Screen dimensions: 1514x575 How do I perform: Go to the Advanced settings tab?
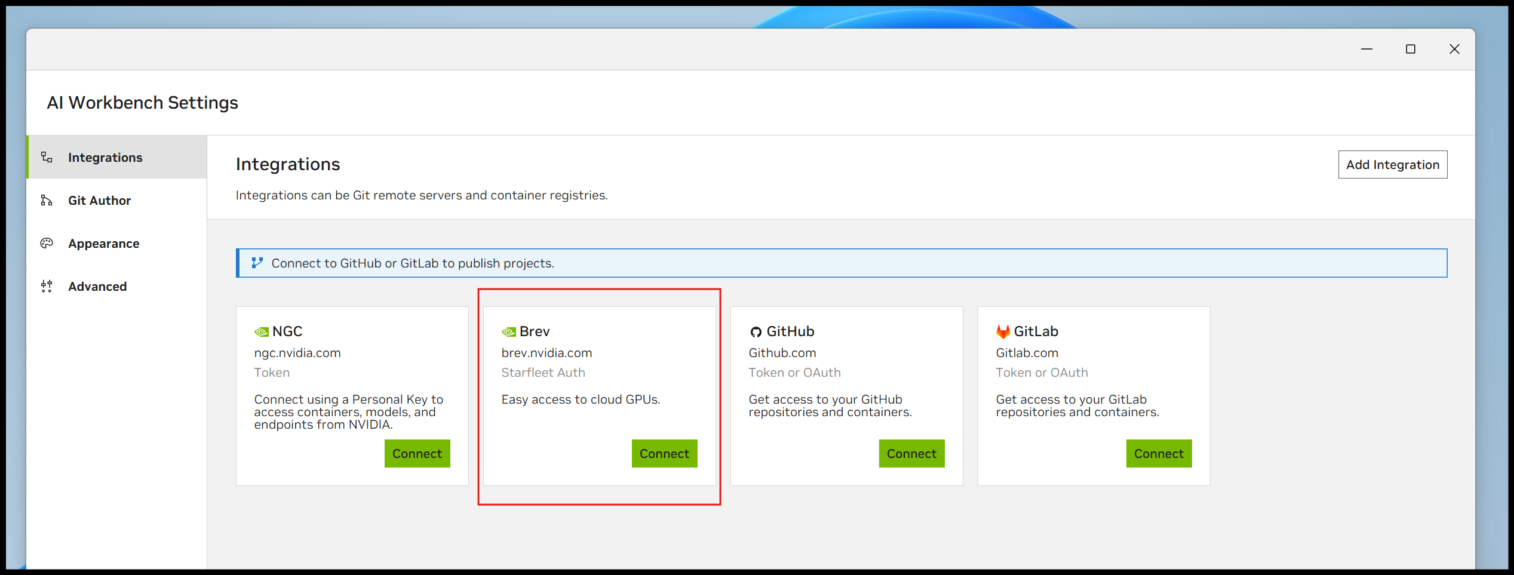tap(117, 287)
